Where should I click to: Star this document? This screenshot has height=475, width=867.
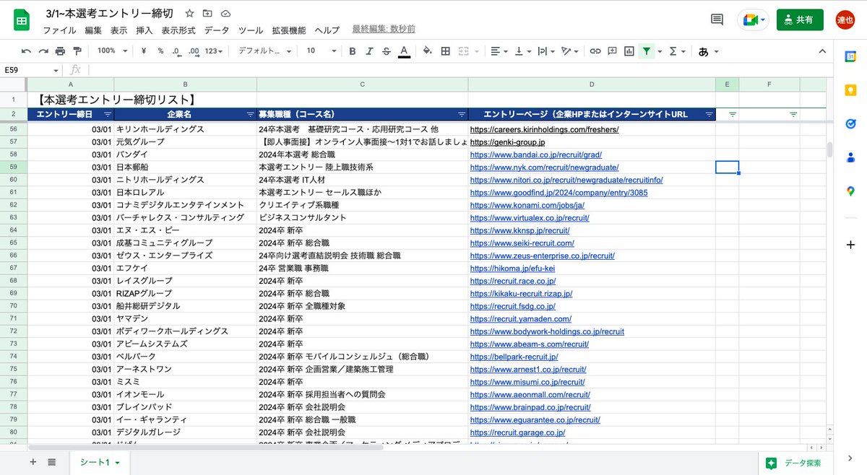coord(189,14)
